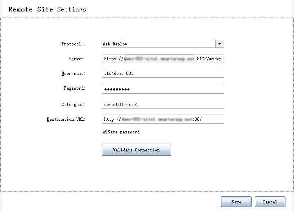
Task: Click the Destination URL input field
Action: click(163, 119)
